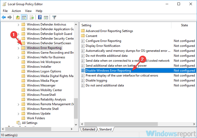The image size is (197, 138).
Task: Click tree pane vertical scrollbar thumb
Action: [76, 108]
